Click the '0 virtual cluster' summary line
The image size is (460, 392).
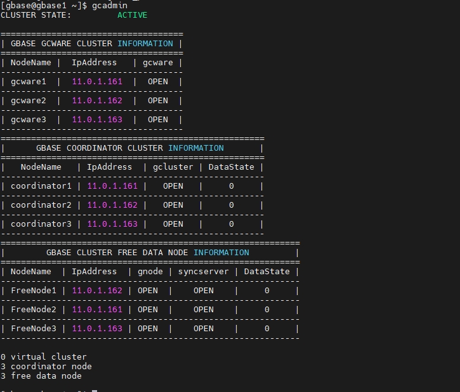click(44, 357)
